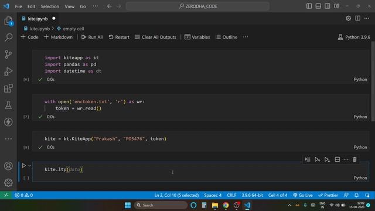Change end of line sequence CRLF
Image resolution: width=375 pixels, height=211 pixels.
(231, 195)
